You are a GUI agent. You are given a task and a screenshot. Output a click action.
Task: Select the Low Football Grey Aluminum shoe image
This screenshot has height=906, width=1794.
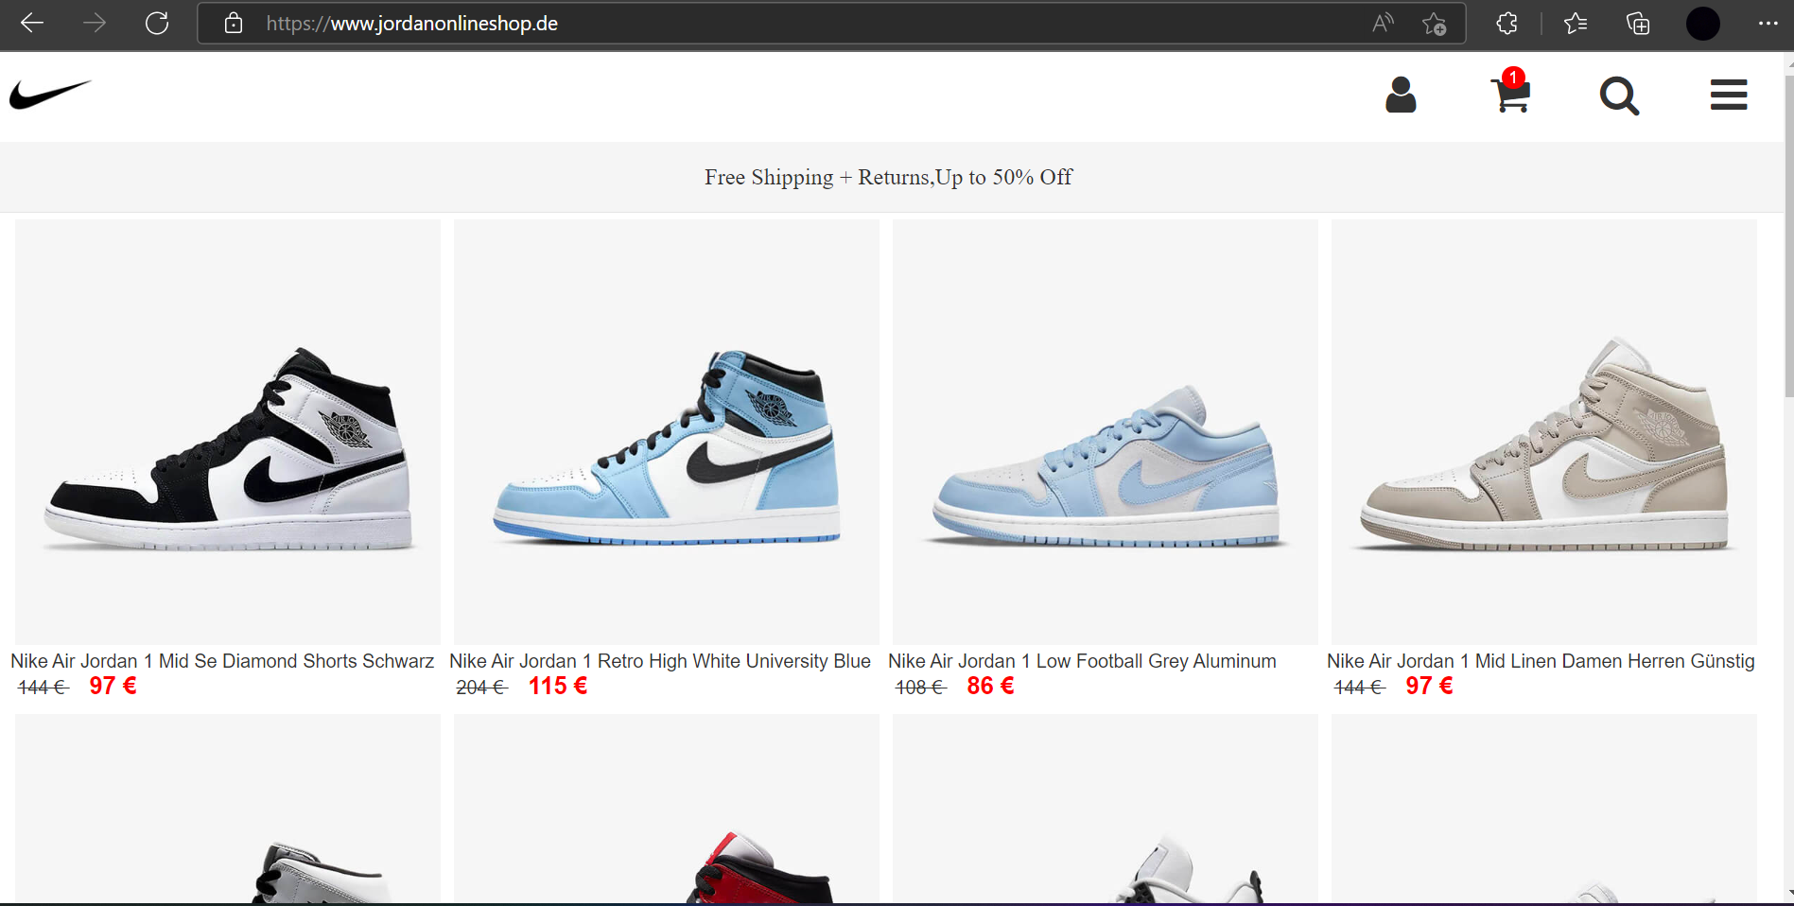(1106, 432)
